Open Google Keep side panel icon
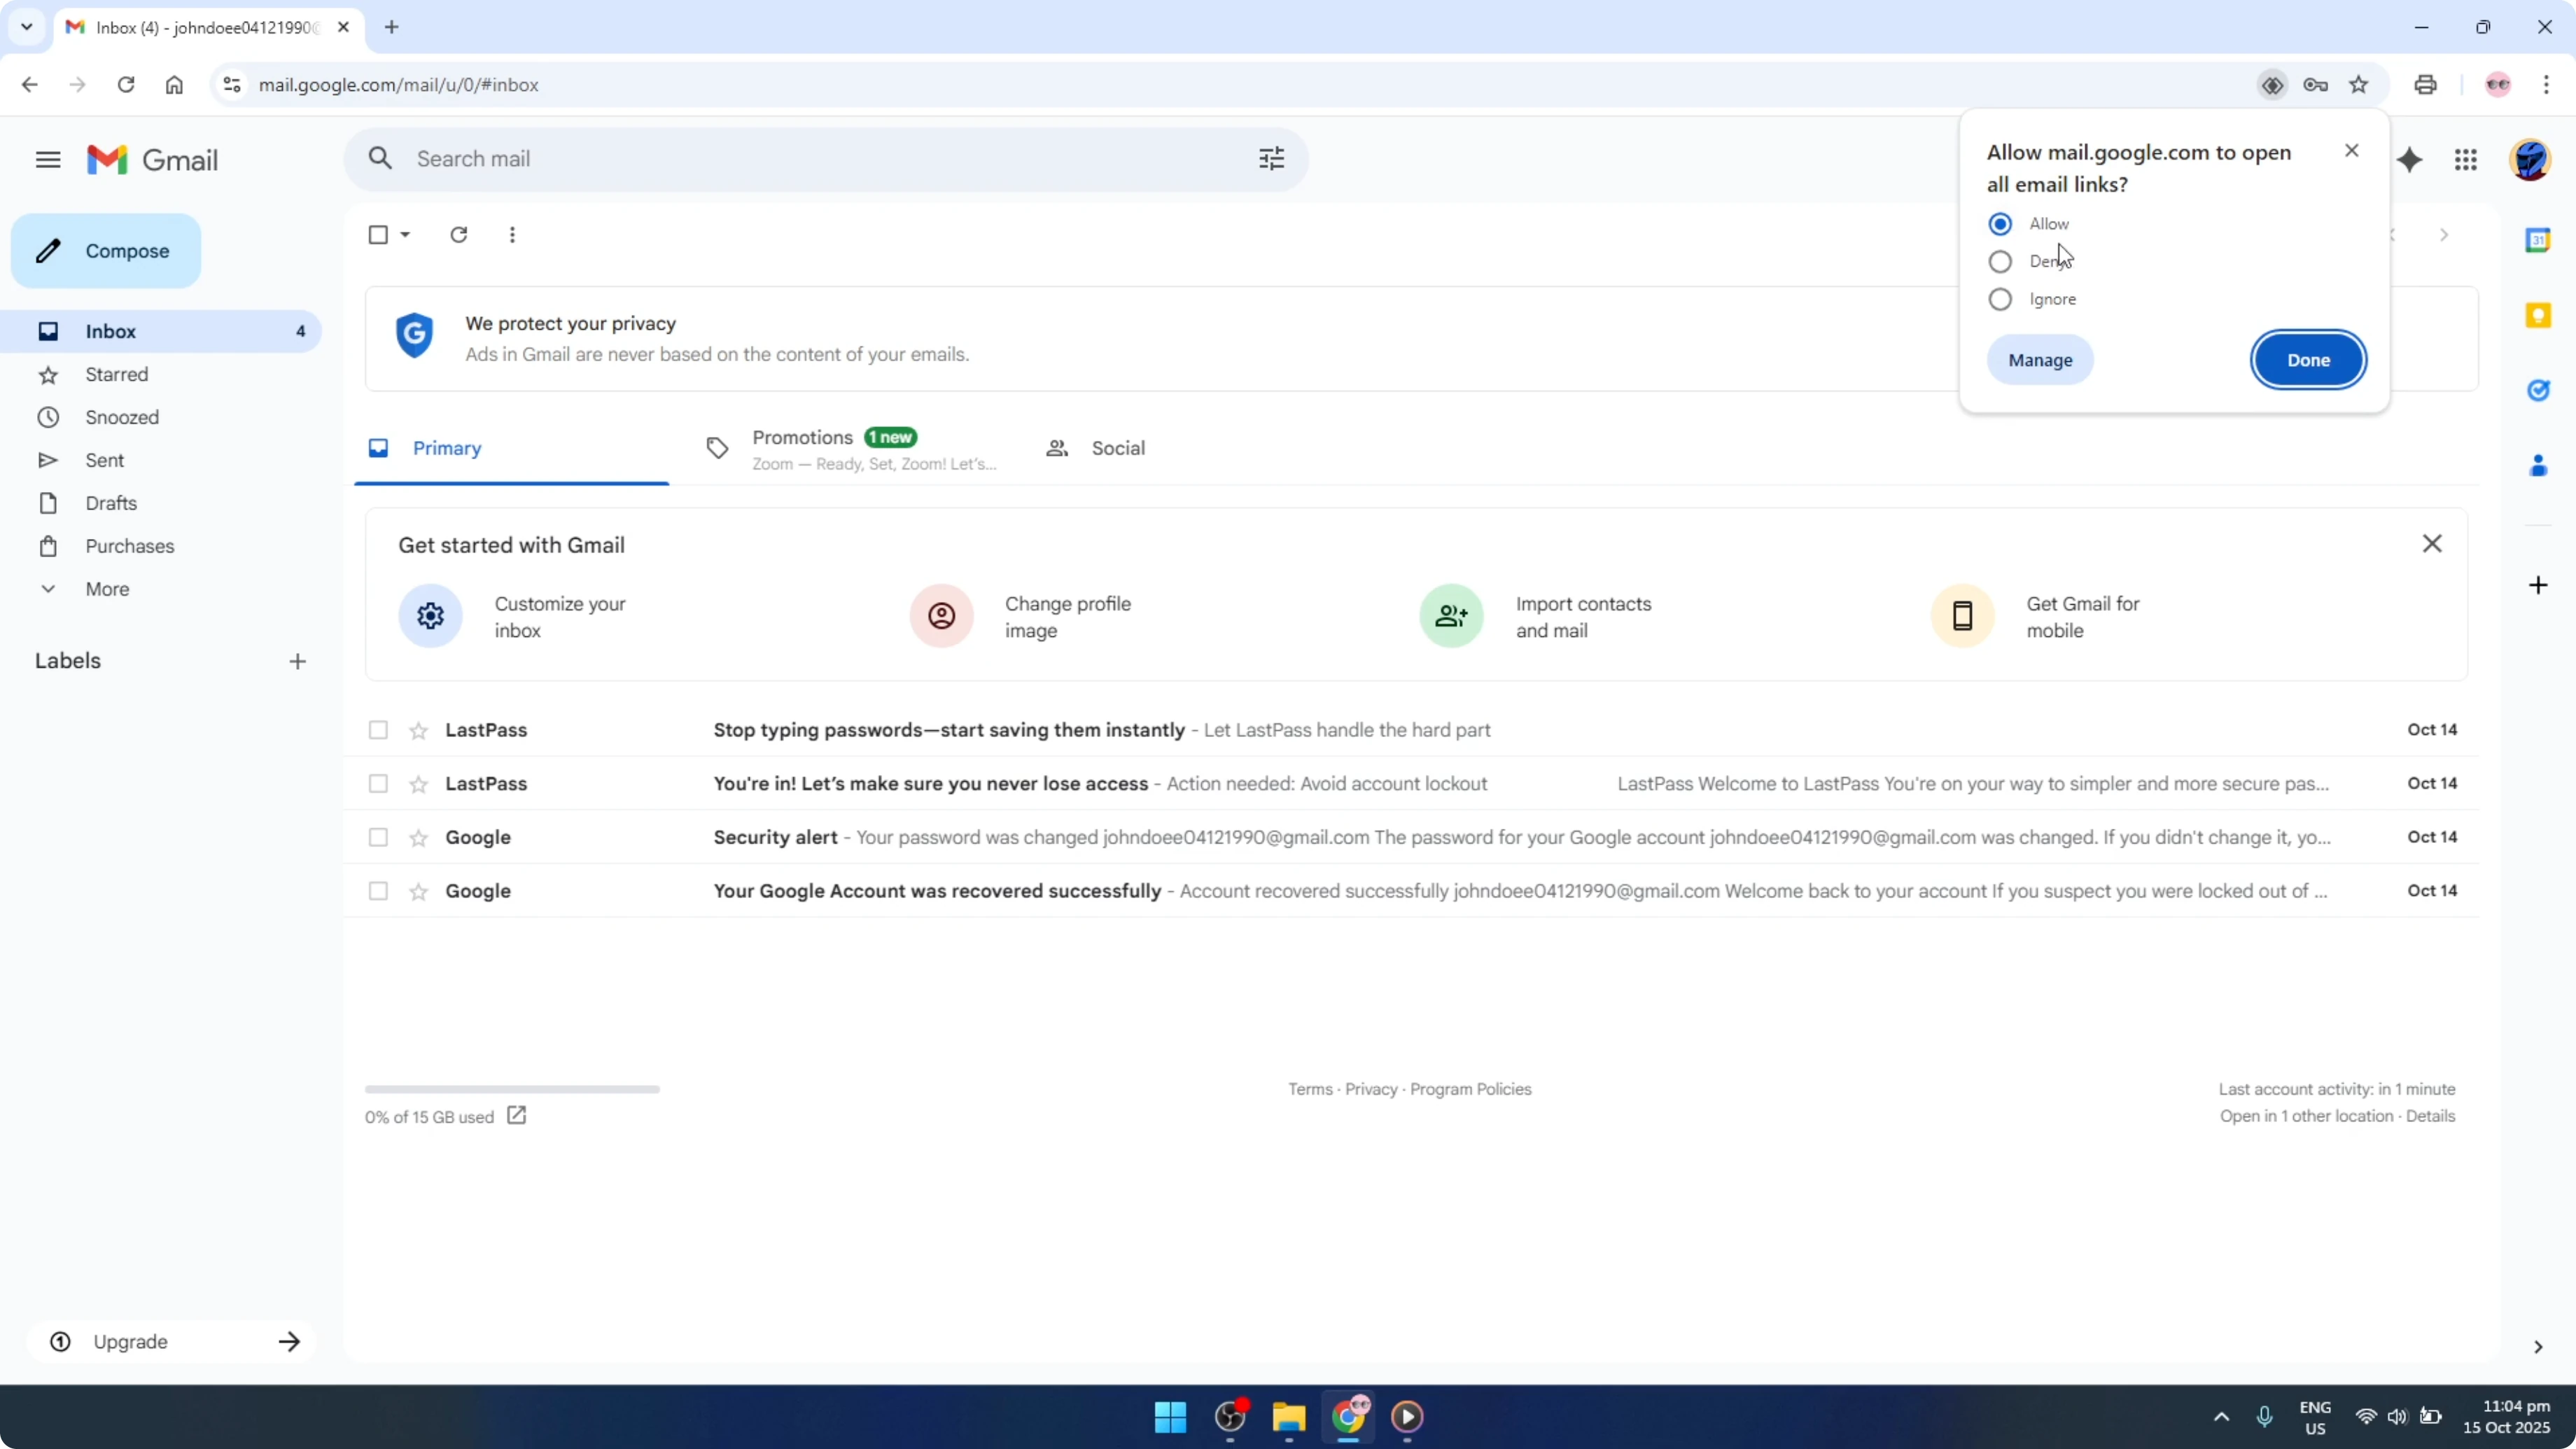 pos(2538,315)
